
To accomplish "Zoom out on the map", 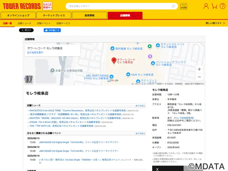I will 199,77.
